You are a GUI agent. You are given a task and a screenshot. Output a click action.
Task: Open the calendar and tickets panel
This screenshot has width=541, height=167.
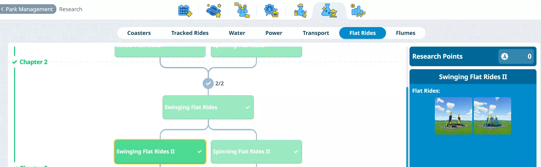(x=185, y=11)
